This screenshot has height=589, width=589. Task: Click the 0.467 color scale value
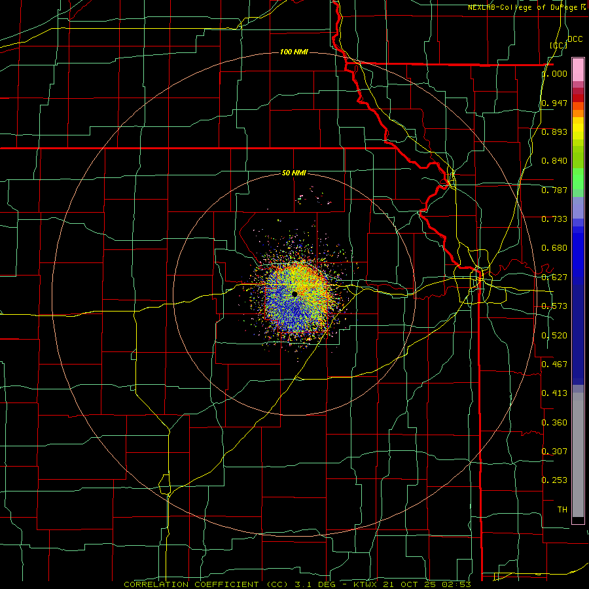pyautogui.click(x=554, y=365)
